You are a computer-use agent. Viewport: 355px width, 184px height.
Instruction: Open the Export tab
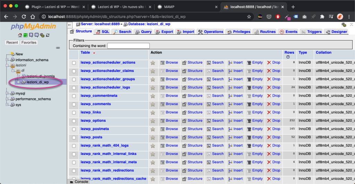[164, 32]
